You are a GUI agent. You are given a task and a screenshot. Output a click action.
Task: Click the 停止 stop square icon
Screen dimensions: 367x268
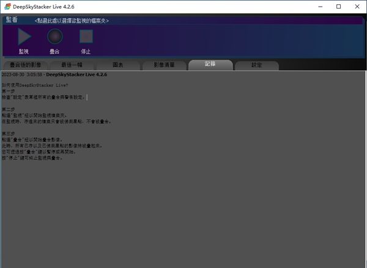(86, 37)
